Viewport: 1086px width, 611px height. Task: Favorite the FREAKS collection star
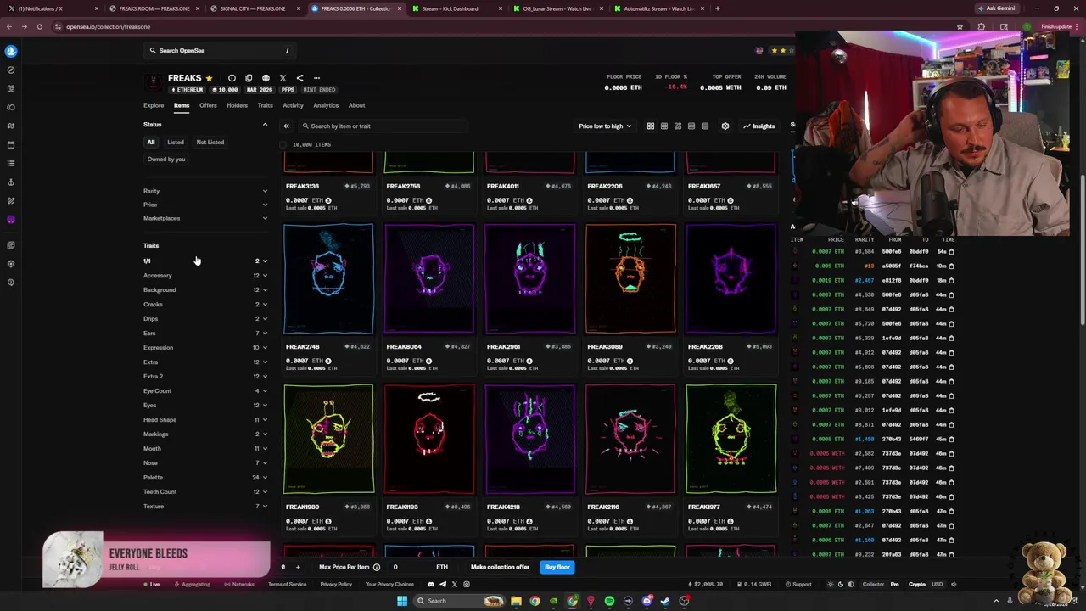pos(209,78)
